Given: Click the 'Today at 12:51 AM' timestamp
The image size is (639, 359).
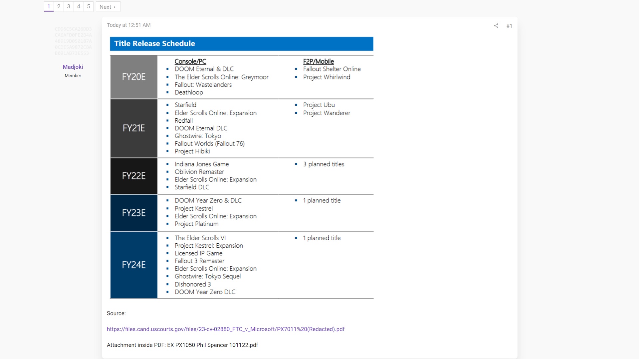Looking at the screenshot, I should point(129,25).
